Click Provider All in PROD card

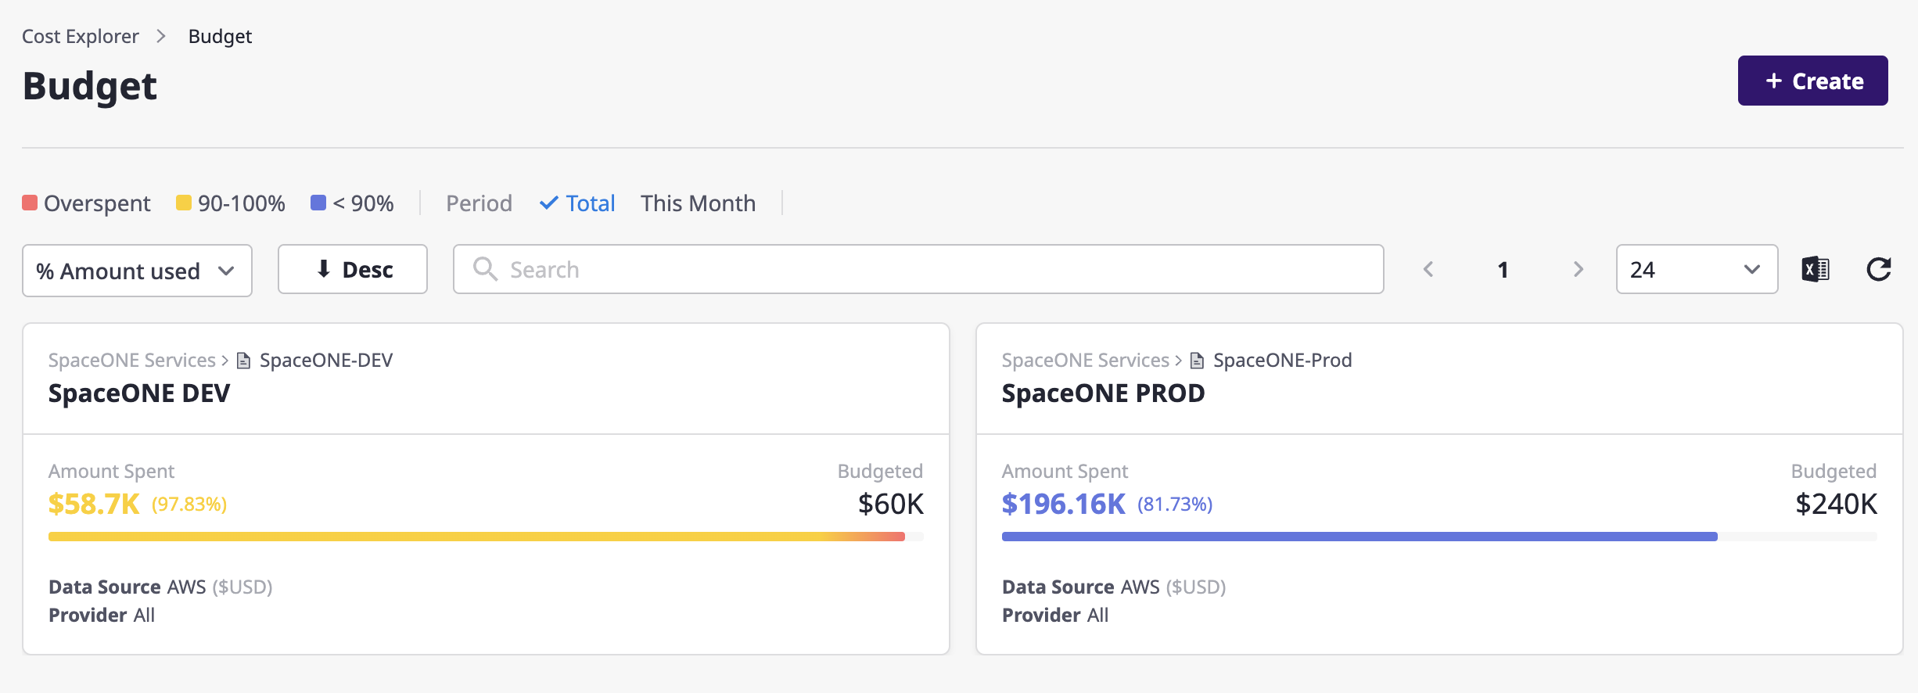coord(1055,616)
